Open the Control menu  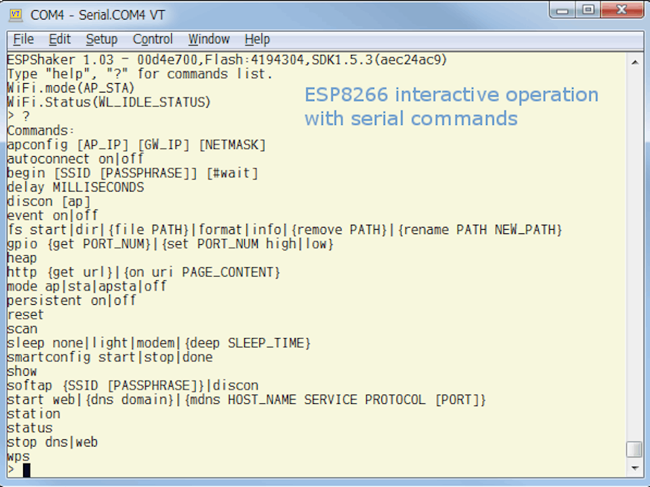click(x=152, y=39)
